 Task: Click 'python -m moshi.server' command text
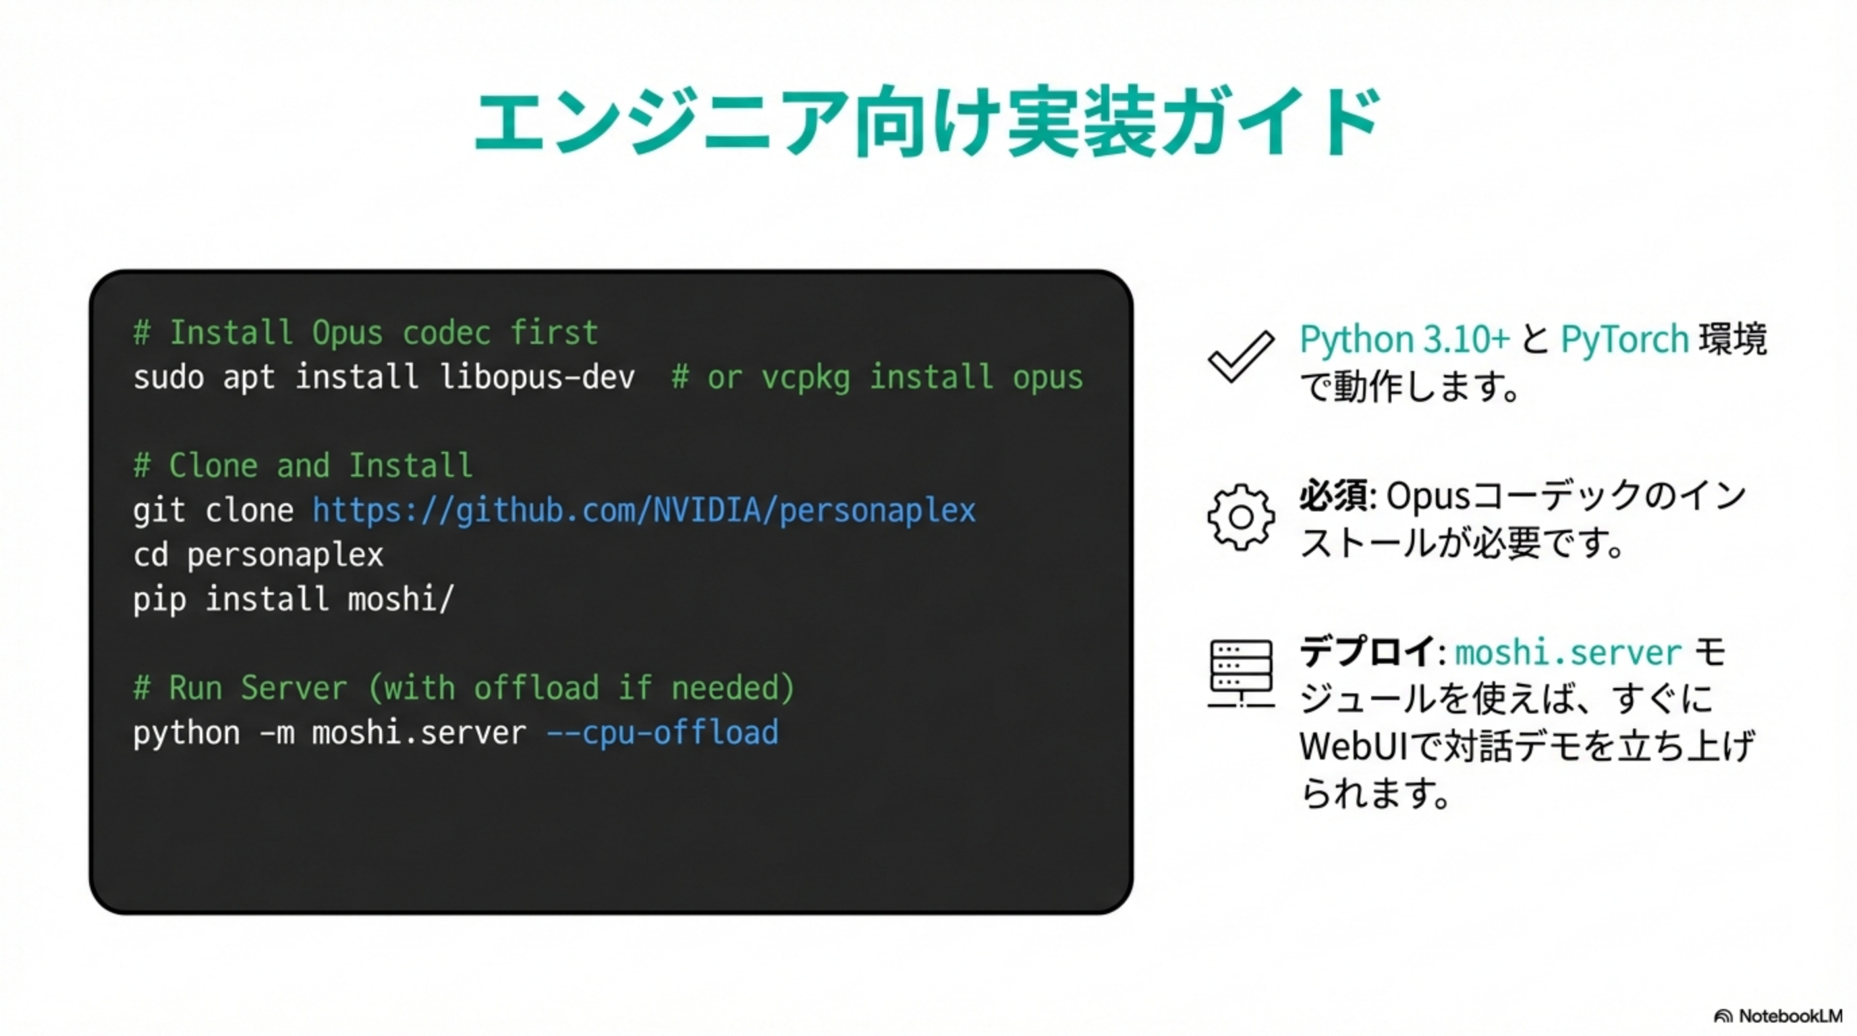329,732
